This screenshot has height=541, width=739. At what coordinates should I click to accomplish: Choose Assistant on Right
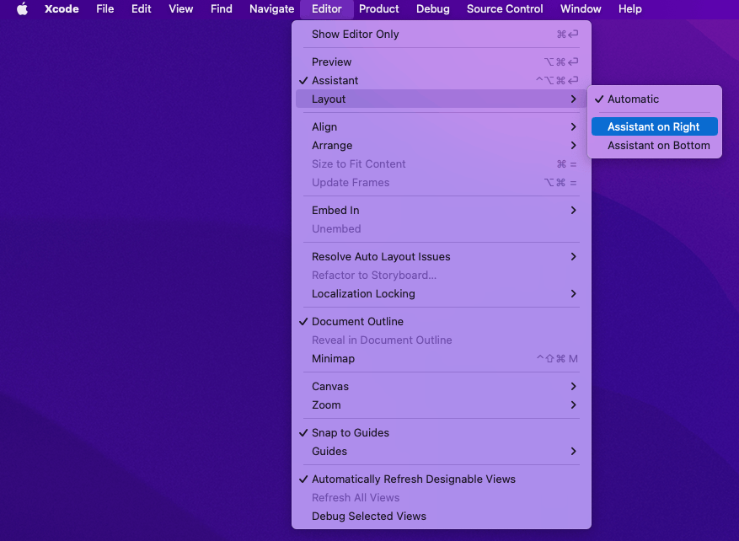[x=655, y=126]
